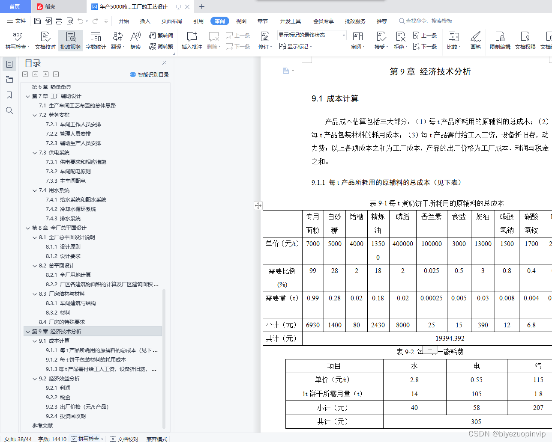The width and height of the screenshot is (552, 442).
Task: Convert text with 繁转简
Action: click(x=161, y=36)
